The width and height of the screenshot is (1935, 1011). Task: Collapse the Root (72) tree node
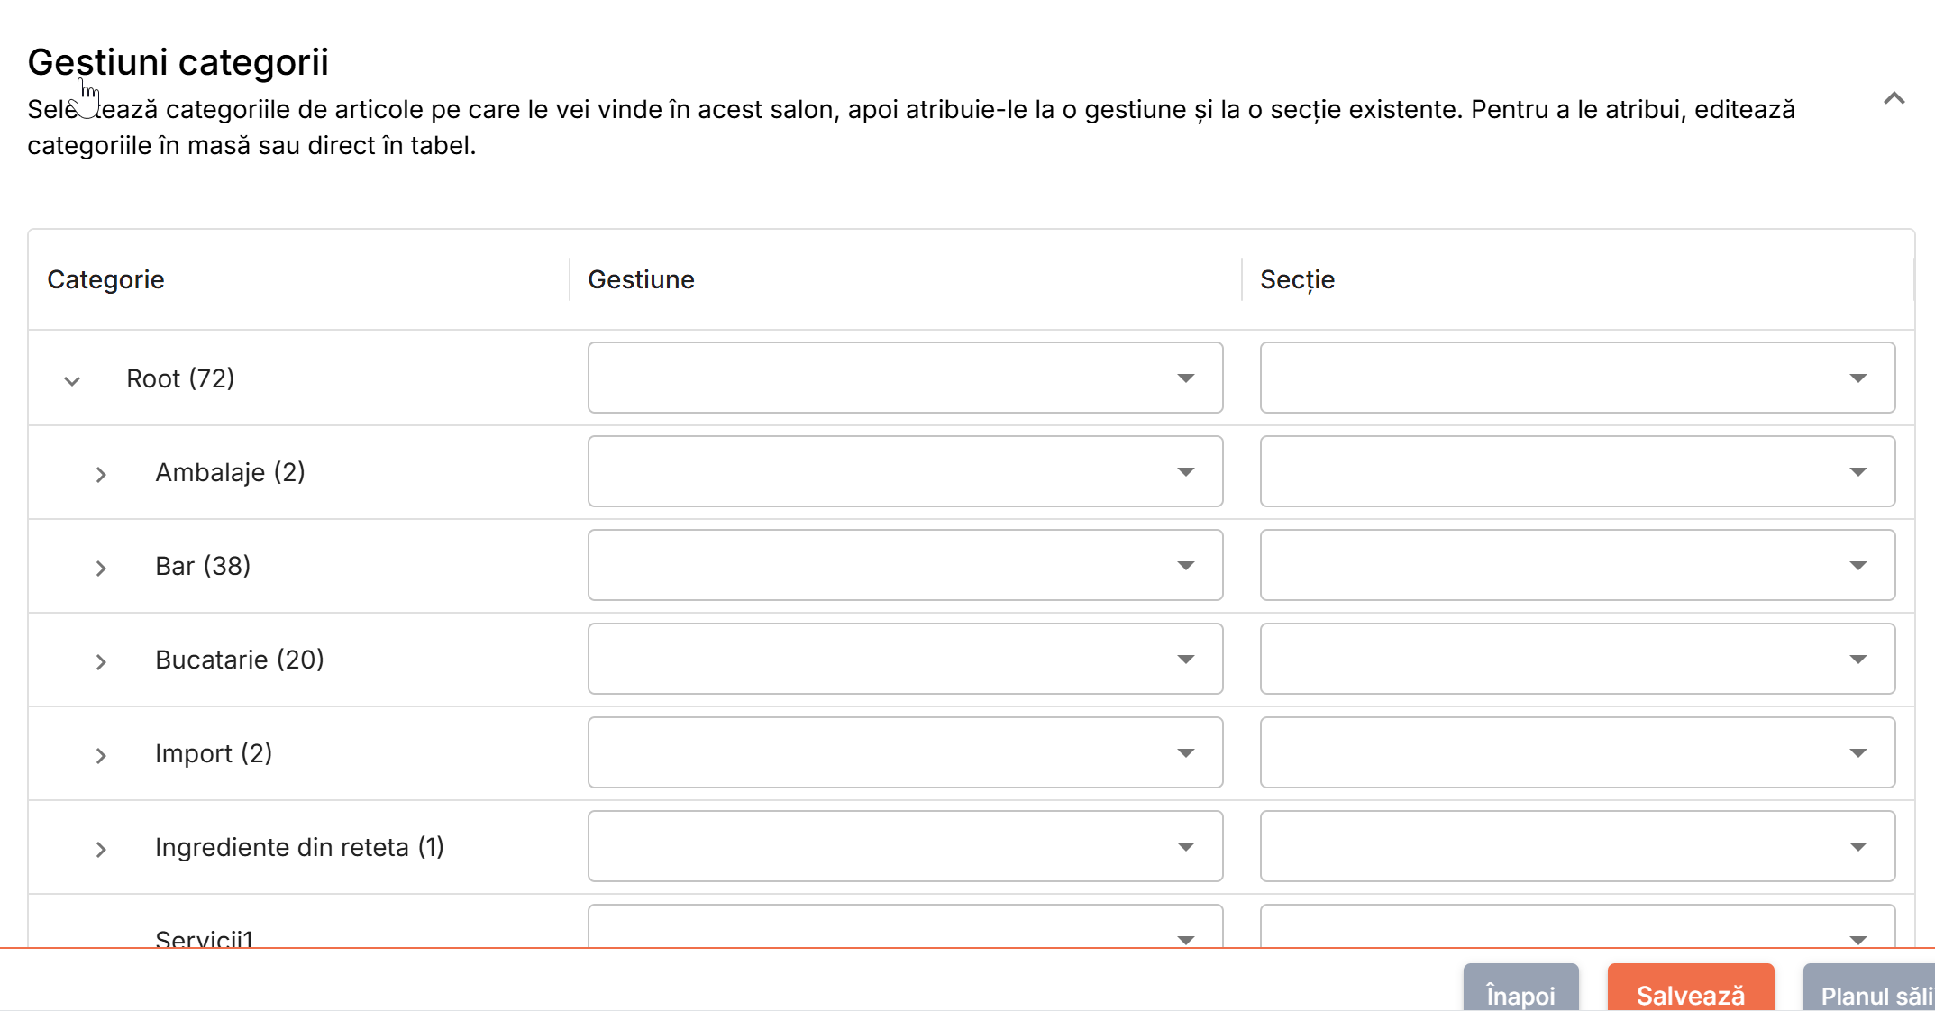[x=72, y=380]
